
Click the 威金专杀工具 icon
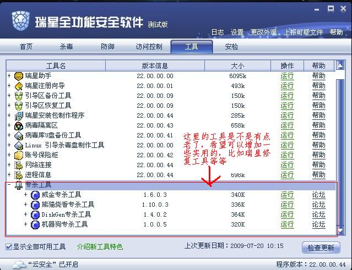click(x=35, y=195)
